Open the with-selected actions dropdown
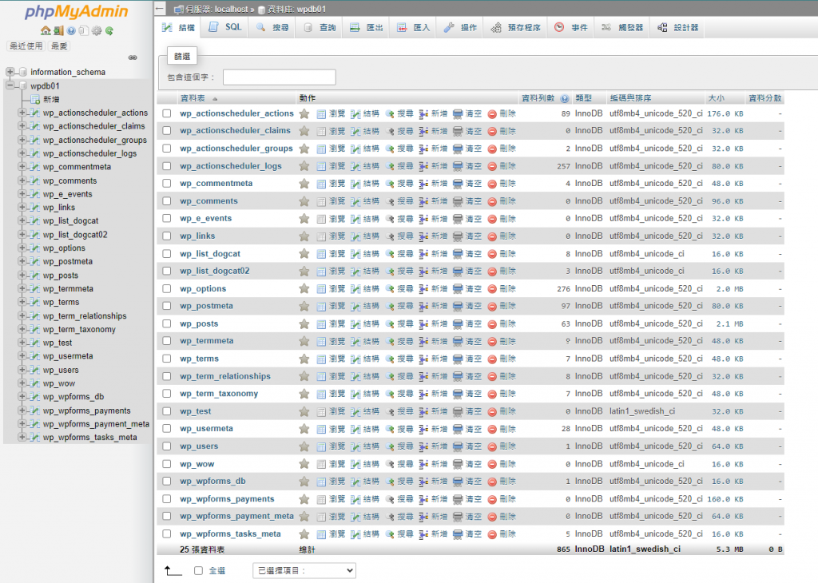818x583 pixels. pyautogui.click(x=304, y=570)
